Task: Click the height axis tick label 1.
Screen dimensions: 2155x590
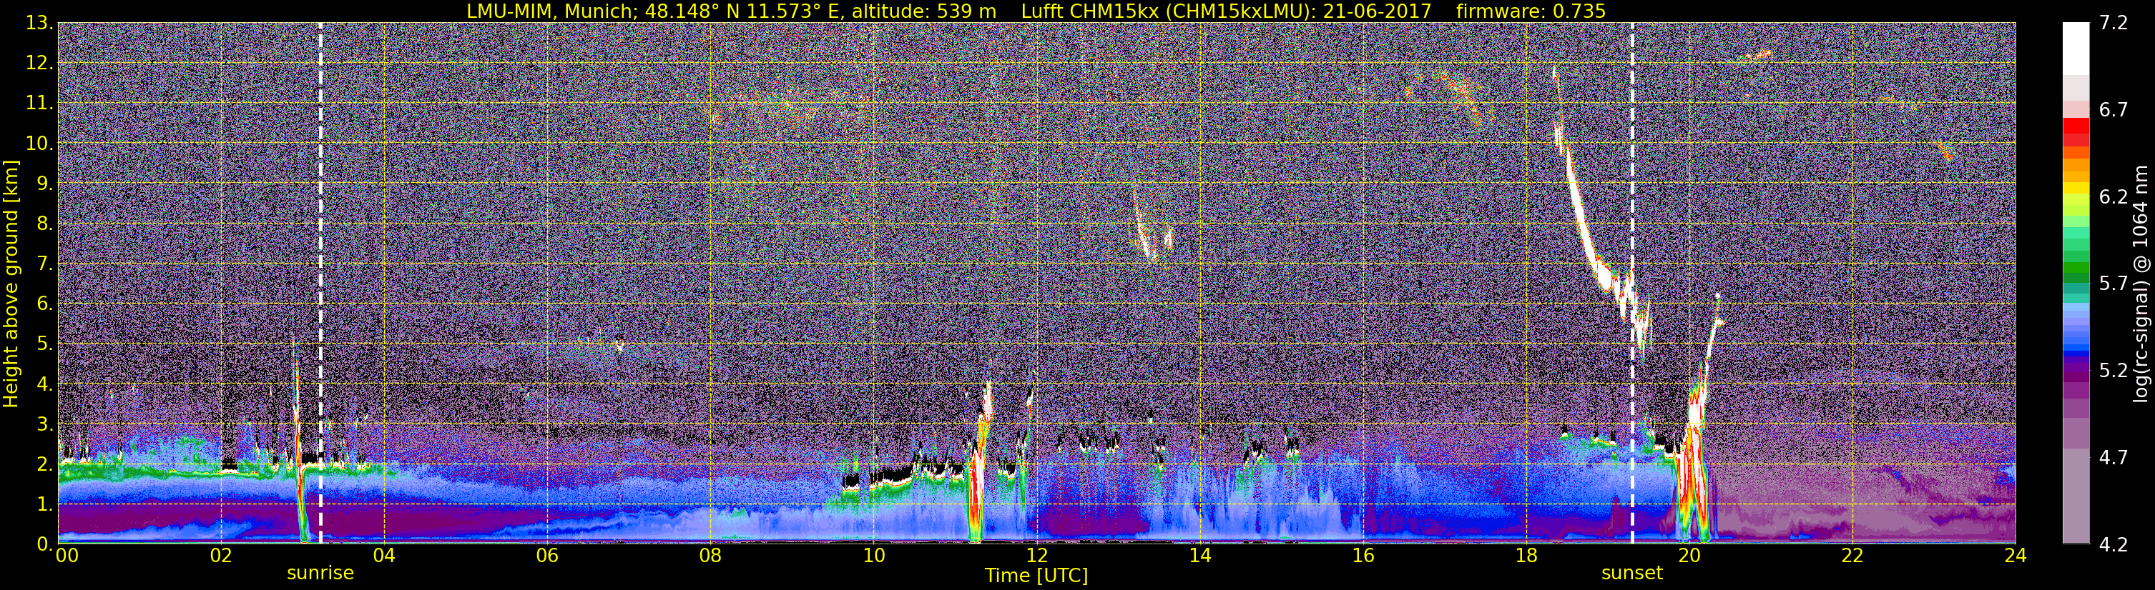Action: coord(44,504)
